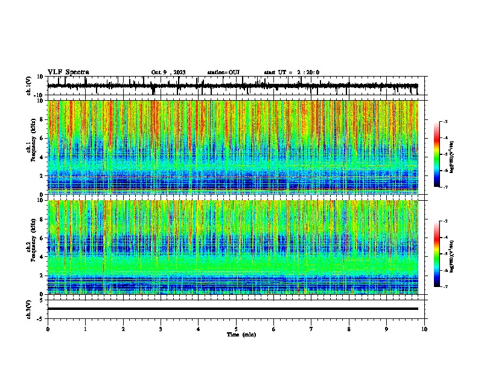Click the "8" kHz tick of ch.1 spectrogram
478x369 pixels.
click(42, 119)
